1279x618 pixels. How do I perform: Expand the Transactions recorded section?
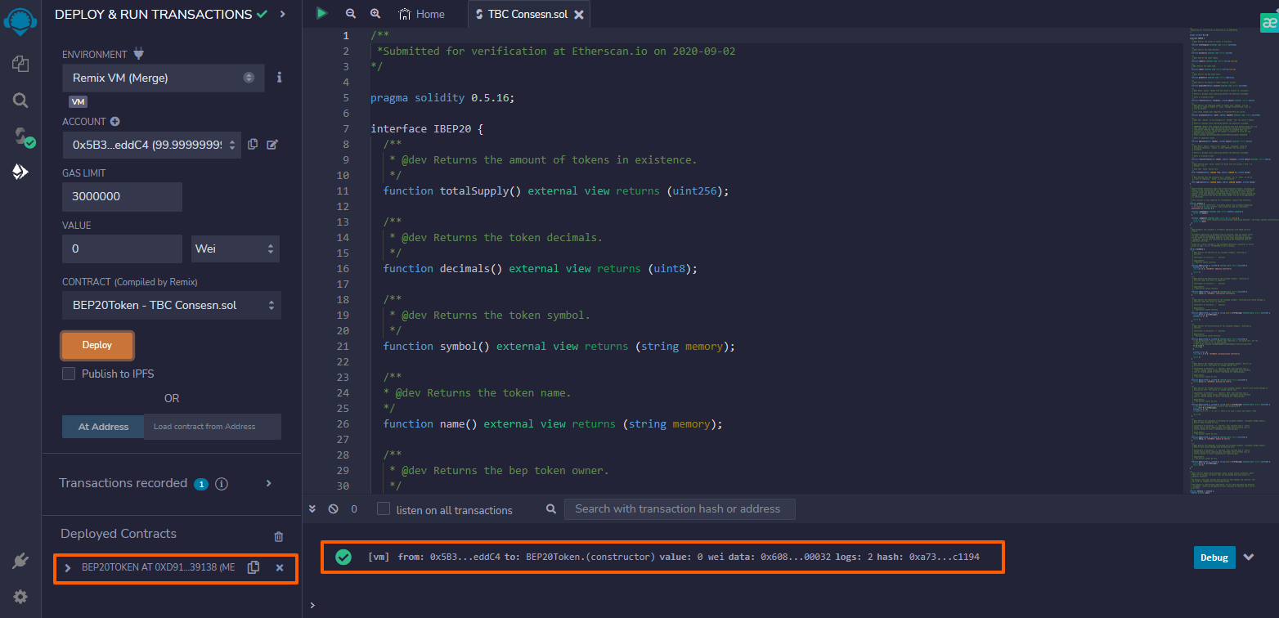269,483
